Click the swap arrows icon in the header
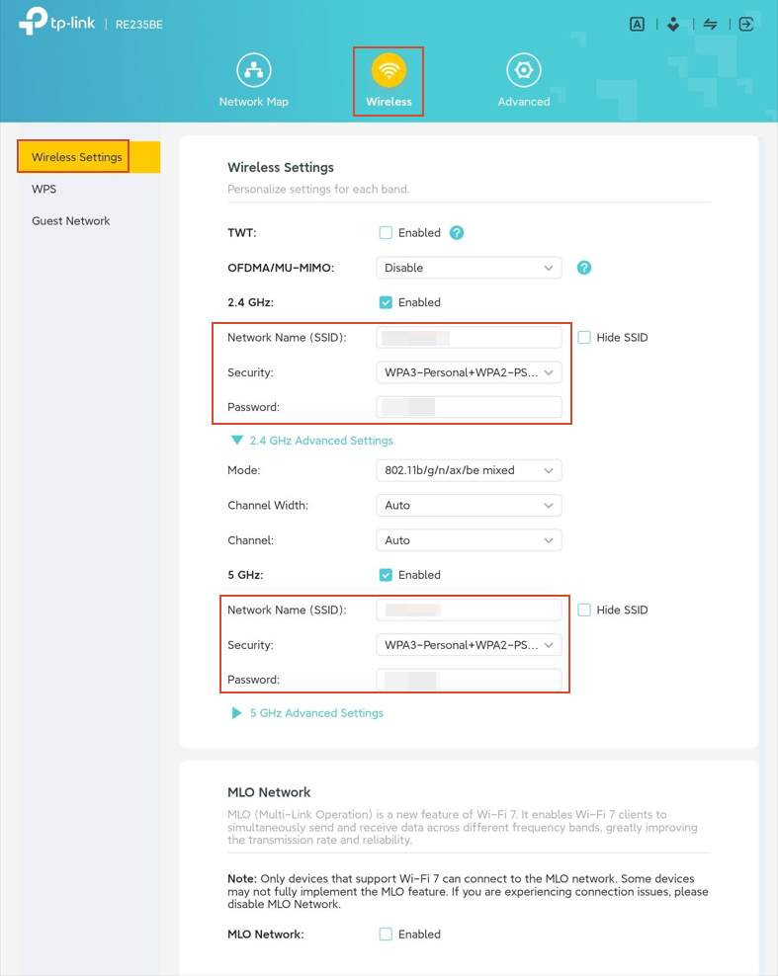The width and height of the screenshot is (778, 976). 710,25
